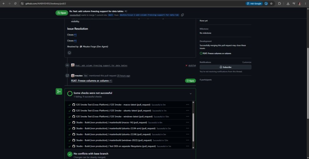
Task: Go back with the browser back arrow
Action: coord(3,3)
